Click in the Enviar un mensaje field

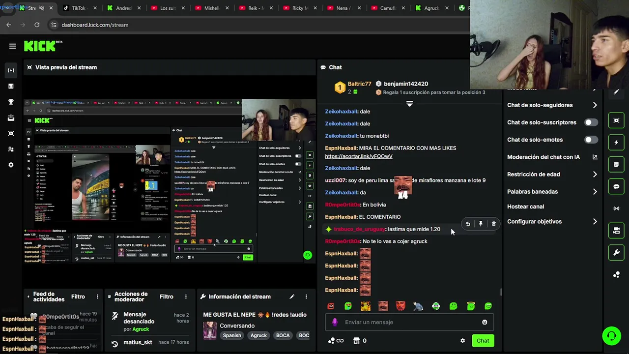click(409, 322)
